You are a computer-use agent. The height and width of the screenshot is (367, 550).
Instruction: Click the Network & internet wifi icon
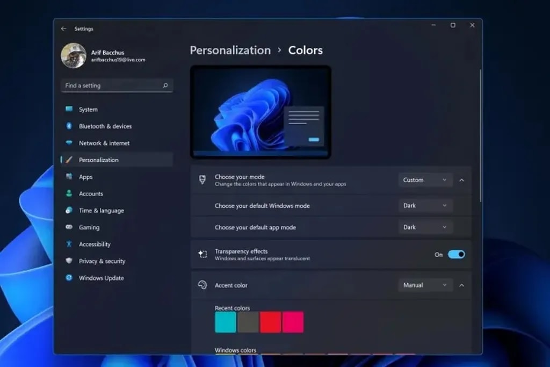pos(69,143)
